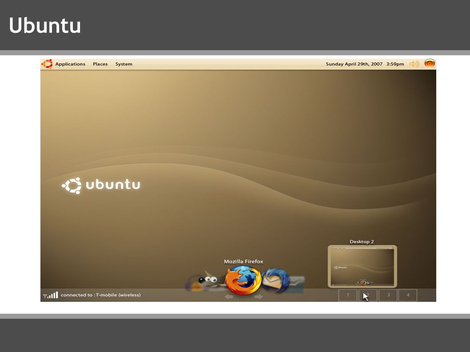The image size is (470, 352).
Task: Click the faded headphones icon in the dock
Action: (x=193, y=283)
